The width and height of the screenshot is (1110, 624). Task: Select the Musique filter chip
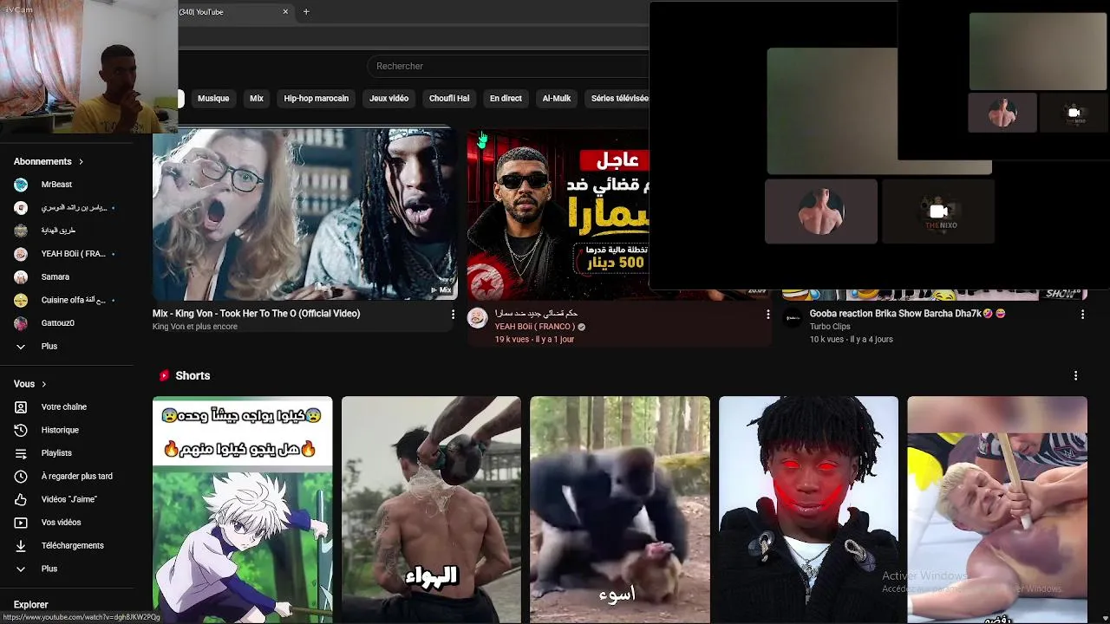point(213,99)
